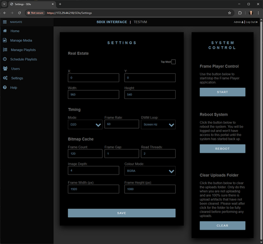Focus the Frame Rate input field

(x=122, y=124)
